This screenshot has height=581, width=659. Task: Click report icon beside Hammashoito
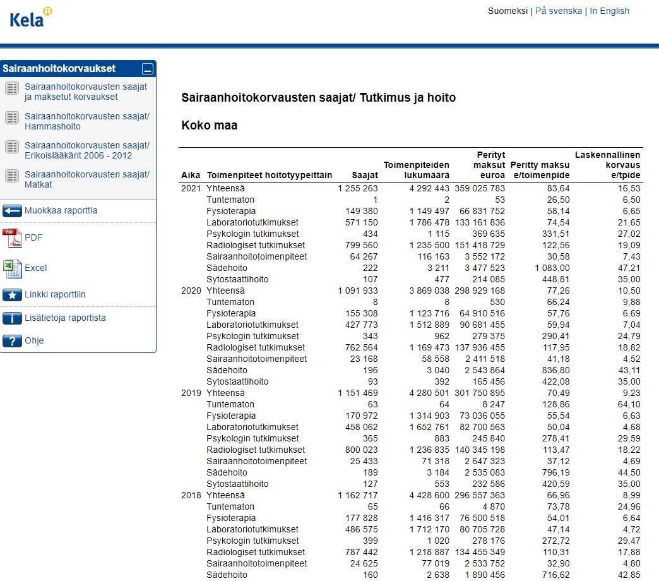(12, 118)
